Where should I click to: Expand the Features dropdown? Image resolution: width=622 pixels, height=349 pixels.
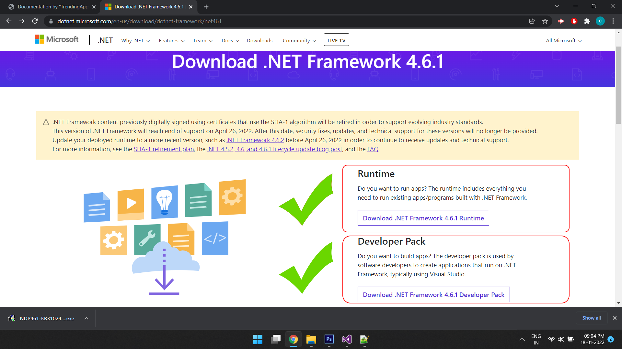171,41
